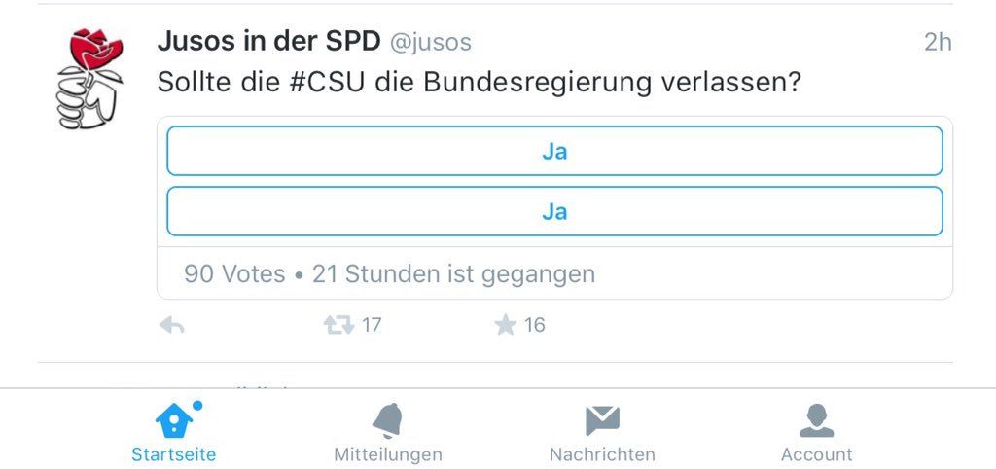Viewport: 996px width, 469px height.
Task: Tap the Startseite house icon
Action: 174,420
